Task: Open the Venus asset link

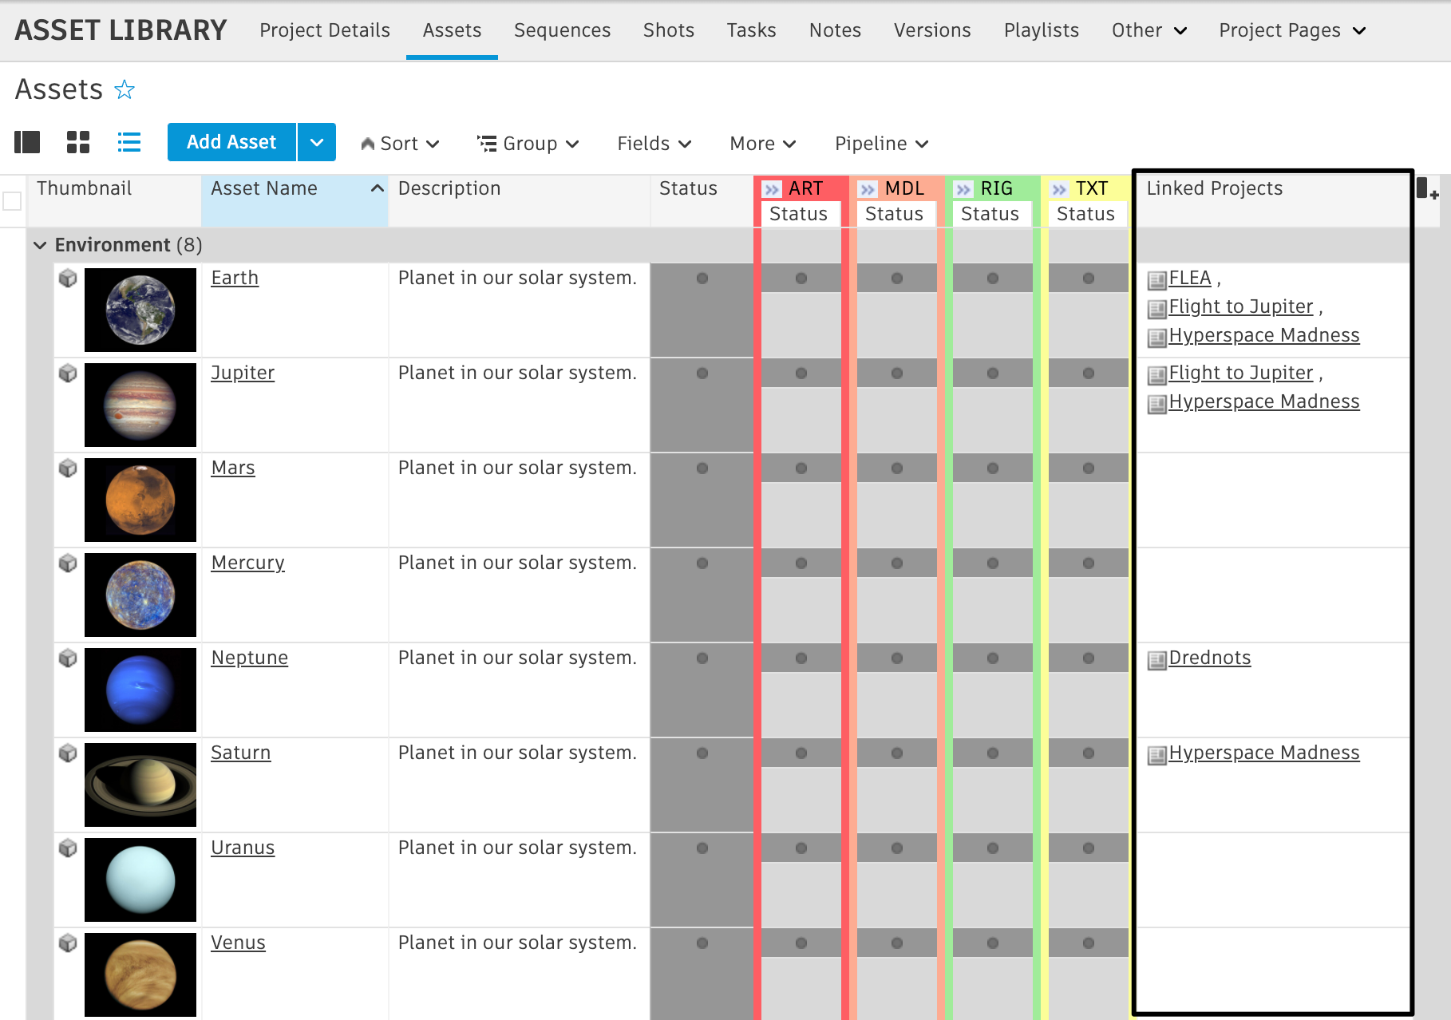Action: pyautogui.click(x=238, y=943)
